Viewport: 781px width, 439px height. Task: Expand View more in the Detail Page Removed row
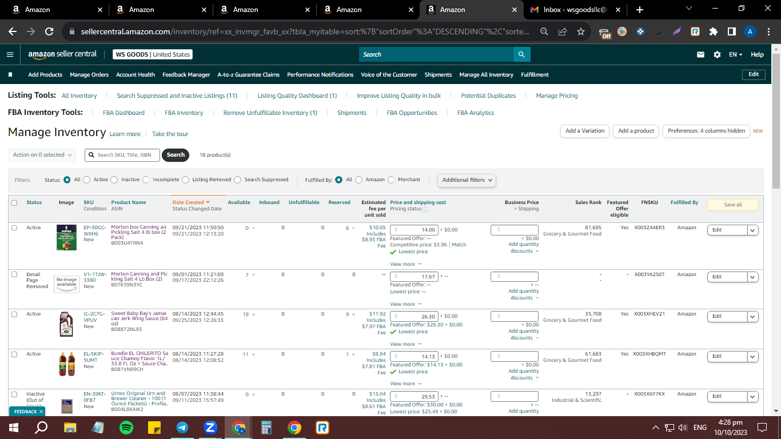pos(405,304)
